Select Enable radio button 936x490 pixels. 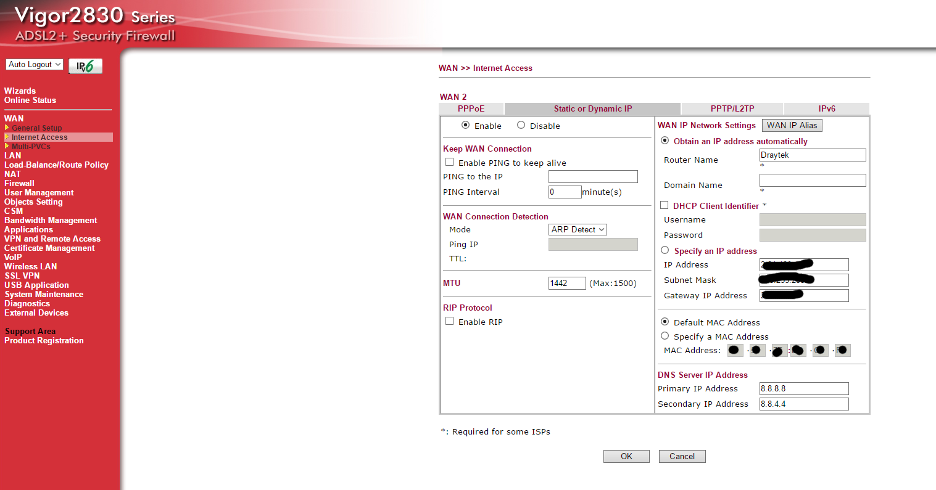point(466,125)
